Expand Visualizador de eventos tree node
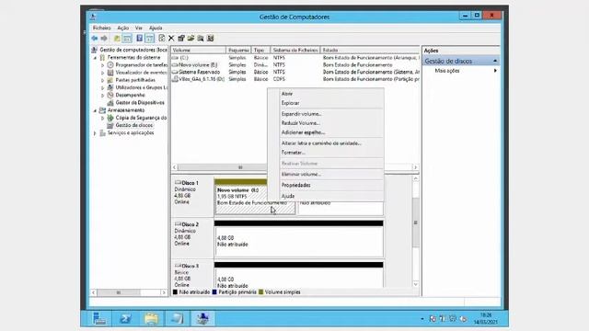This screenshot has height=331, width=589. click(x=102, y=73)
